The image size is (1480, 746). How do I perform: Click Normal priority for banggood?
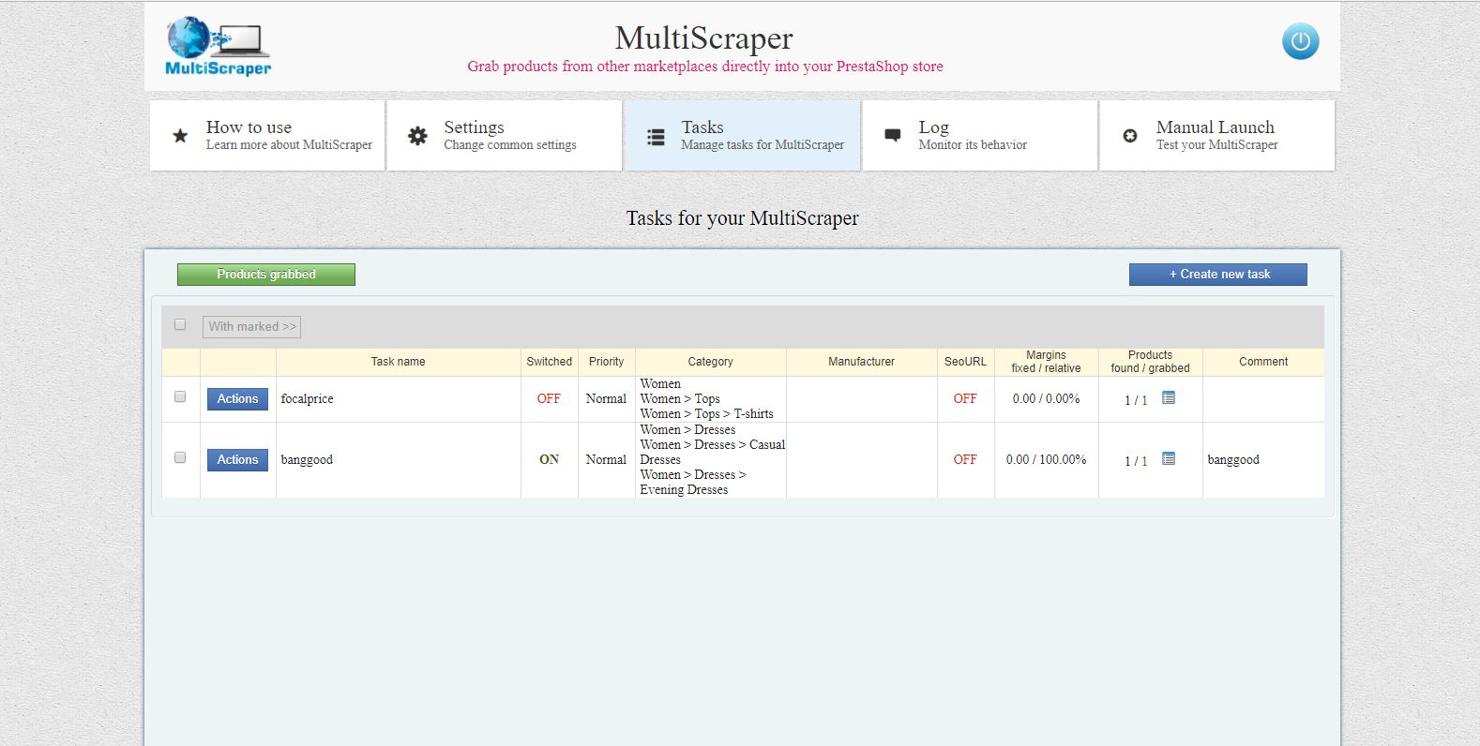click(x=606, y=460)
